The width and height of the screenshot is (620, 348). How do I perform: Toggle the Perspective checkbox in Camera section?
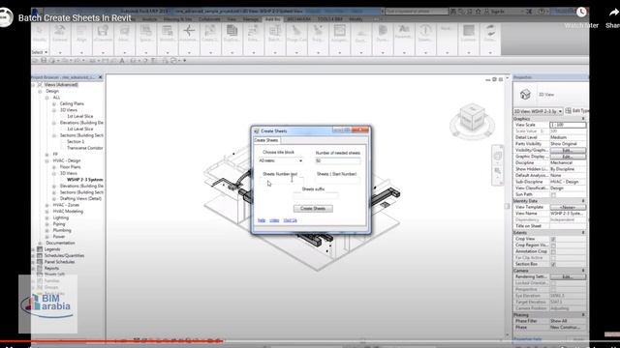[x=553, y=290]
